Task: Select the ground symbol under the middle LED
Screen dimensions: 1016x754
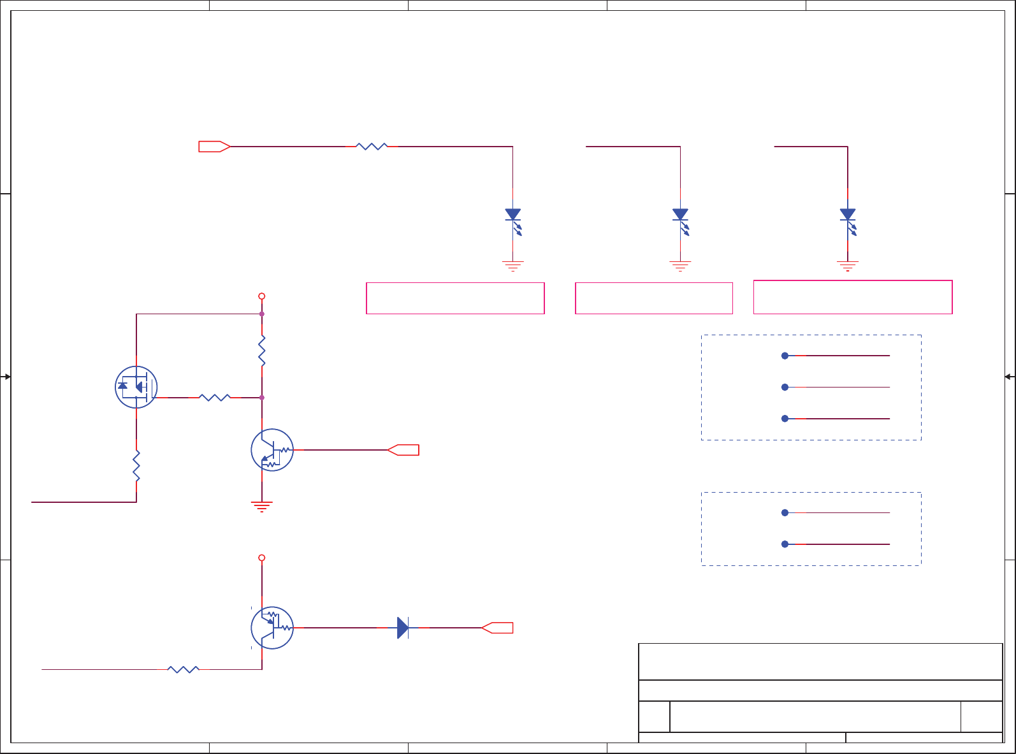Action: 680,266
